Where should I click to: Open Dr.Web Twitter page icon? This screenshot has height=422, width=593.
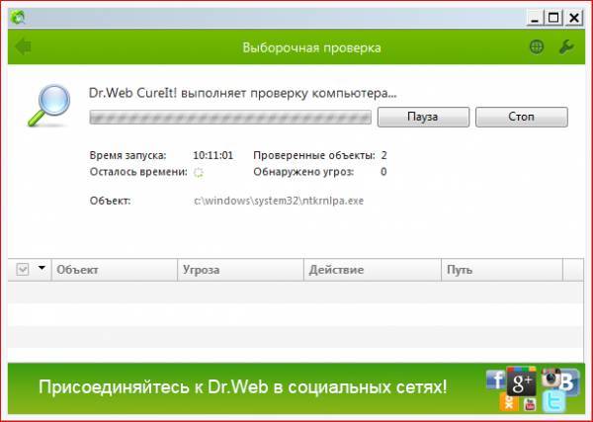553,401
